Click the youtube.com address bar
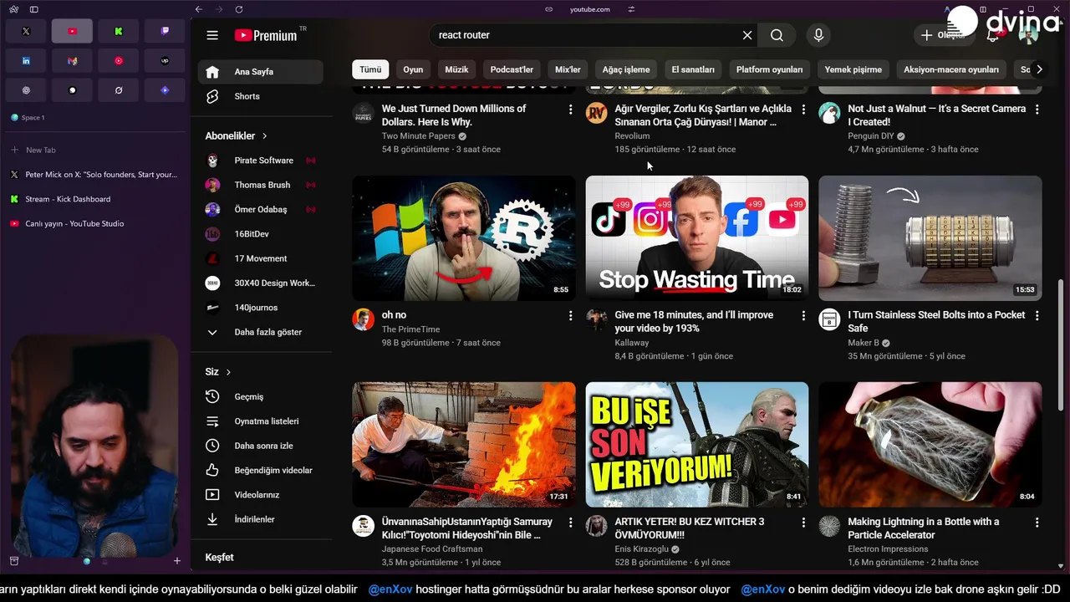The height and width of the screenshot is (602, 1070). tap(589, 9)
